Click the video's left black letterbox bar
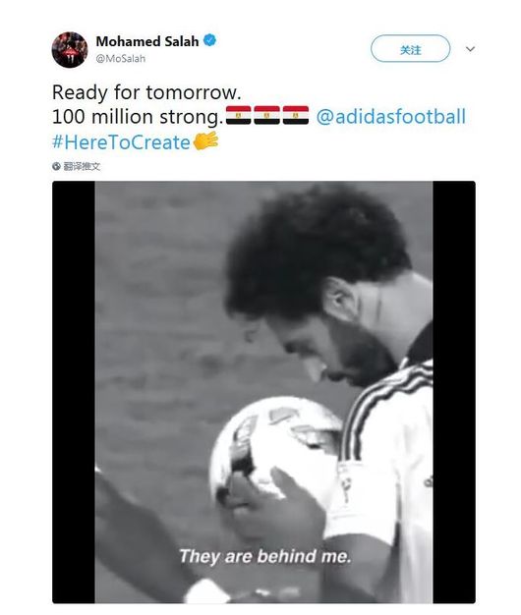Viewport: 521px width, 615px height. [x=74, y=392]
